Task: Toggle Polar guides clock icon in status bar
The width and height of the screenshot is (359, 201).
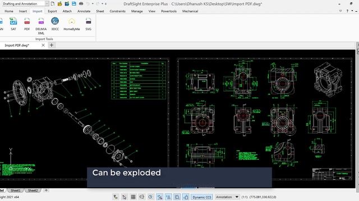Action: pos(150,197)
